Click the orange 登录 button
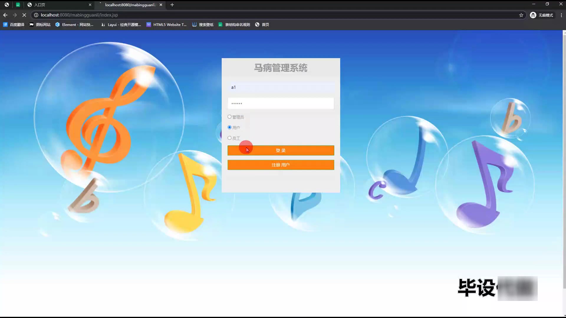 [281, 150]
